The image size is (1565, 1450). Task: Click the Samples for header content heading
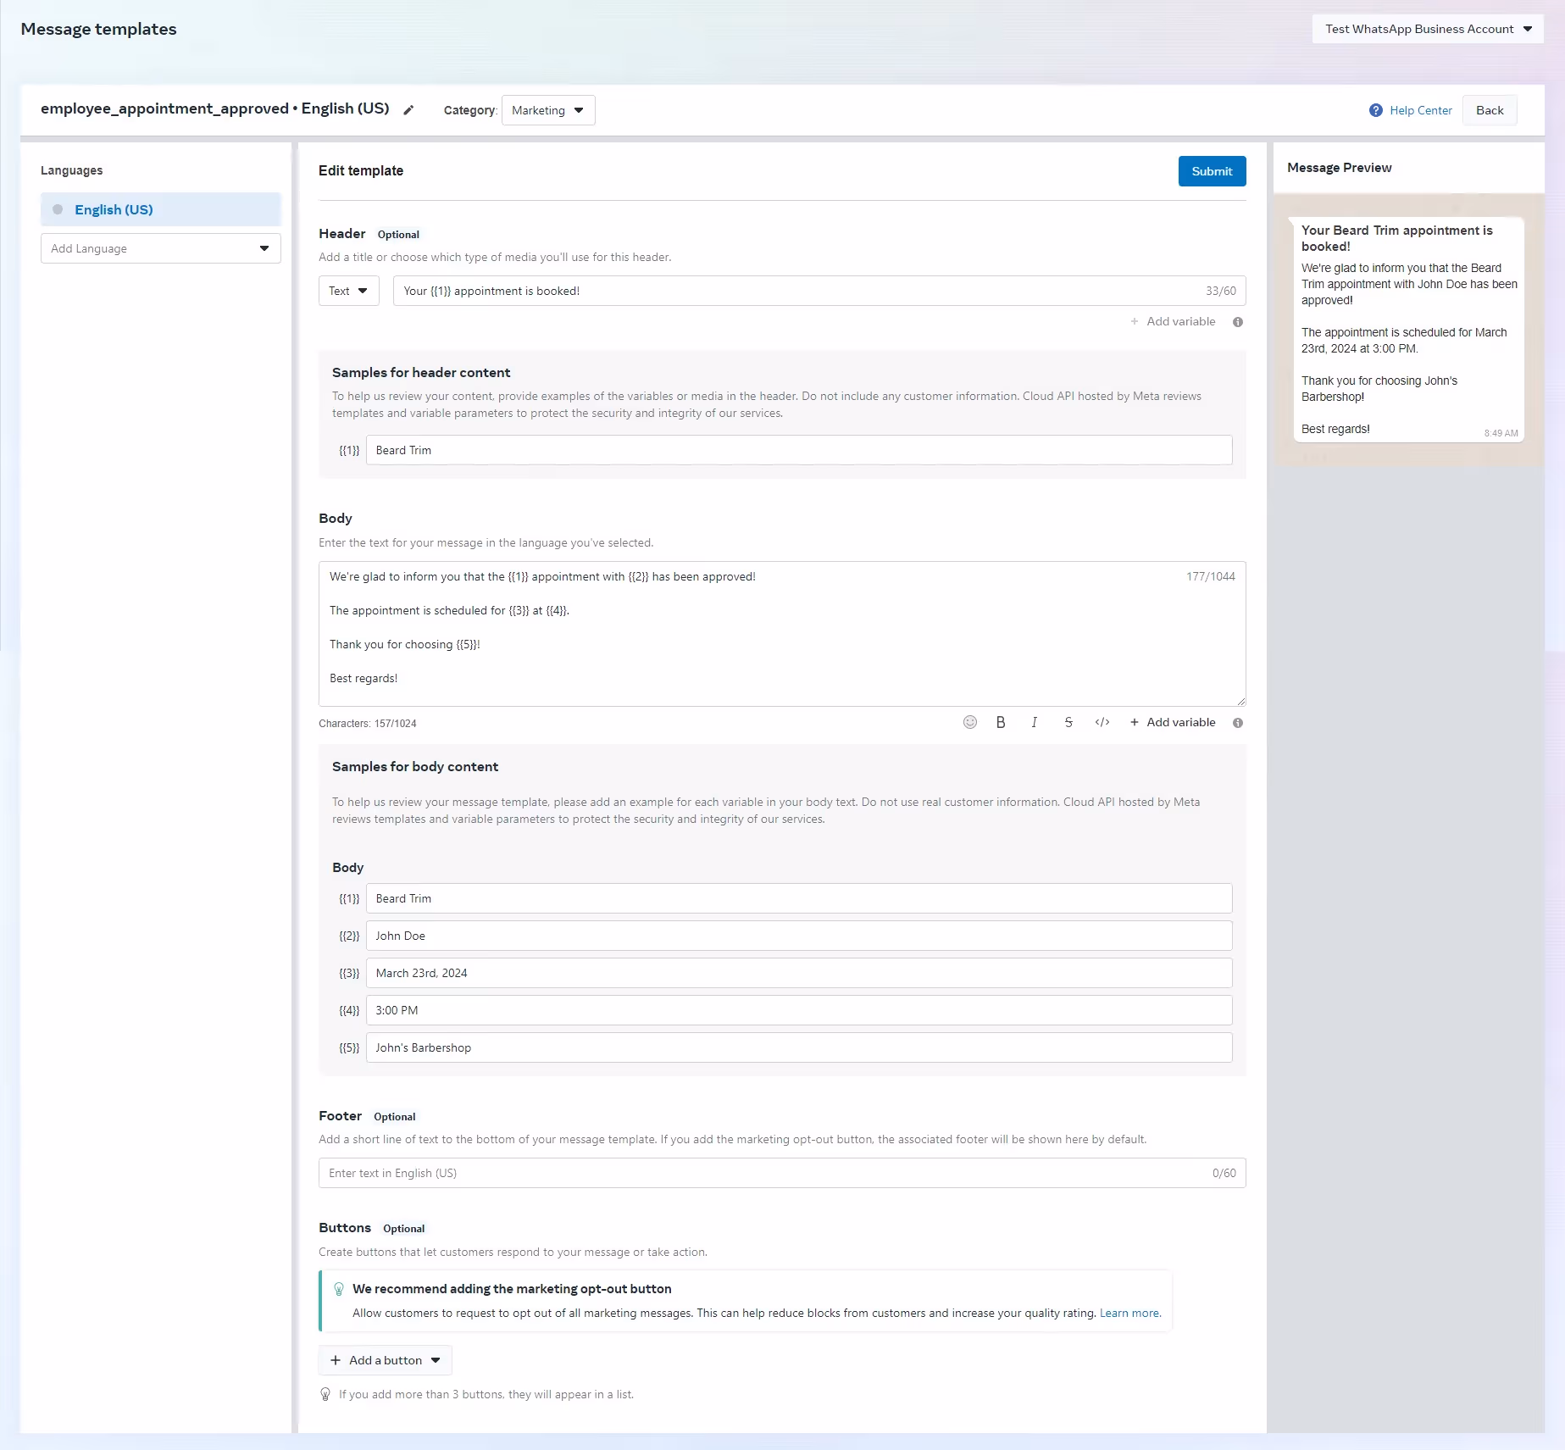421,373
